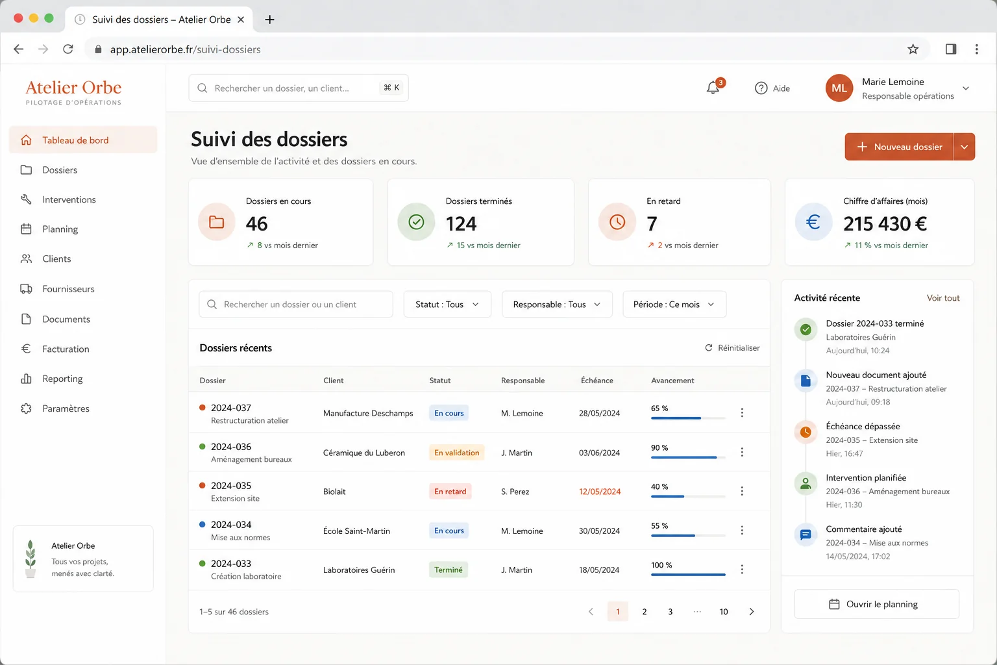
Task: Reload the page in the browser
Action: coord(68,49)
